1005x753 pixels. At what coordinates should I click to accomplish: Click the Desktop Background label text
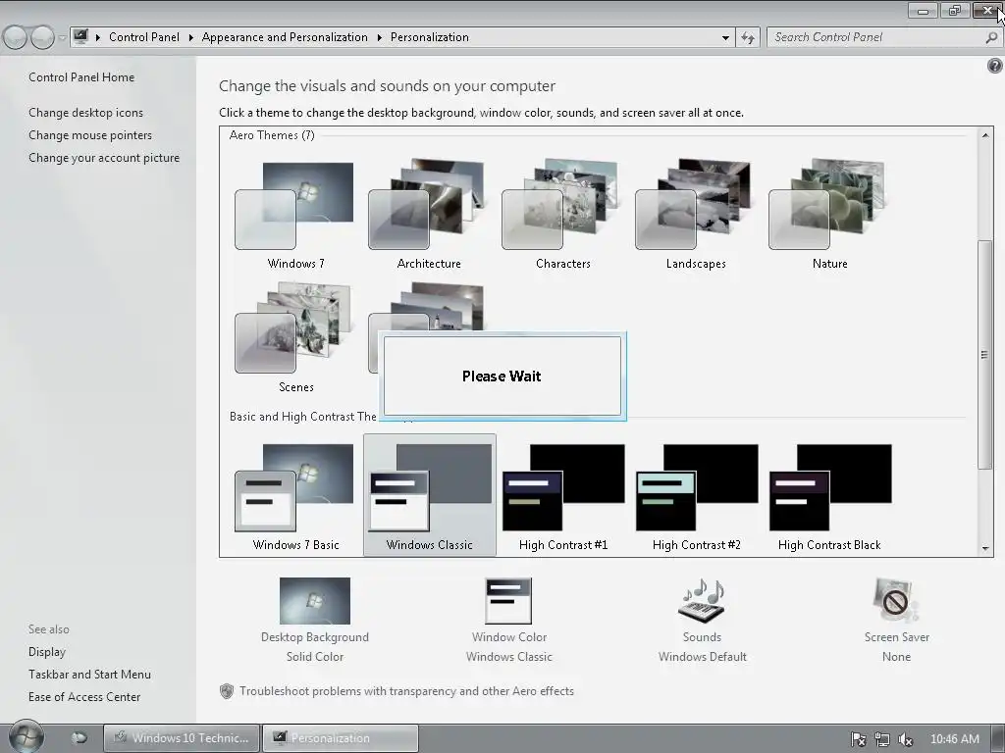[x=315, y=637]
